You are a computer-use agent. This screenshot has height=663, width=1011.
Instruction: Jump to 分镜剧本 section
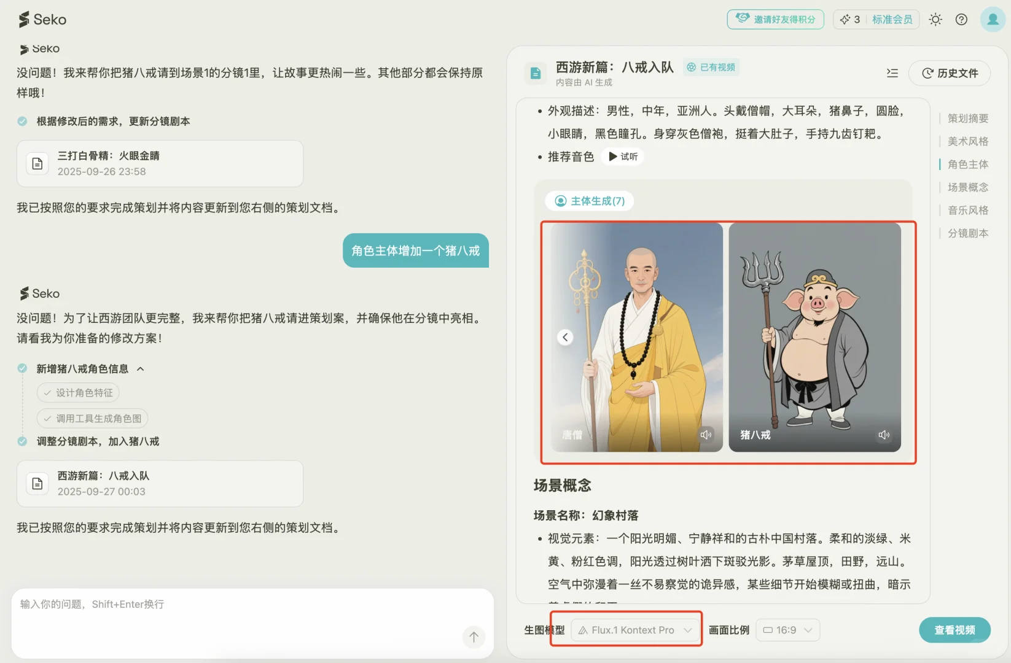coord(968,233)
